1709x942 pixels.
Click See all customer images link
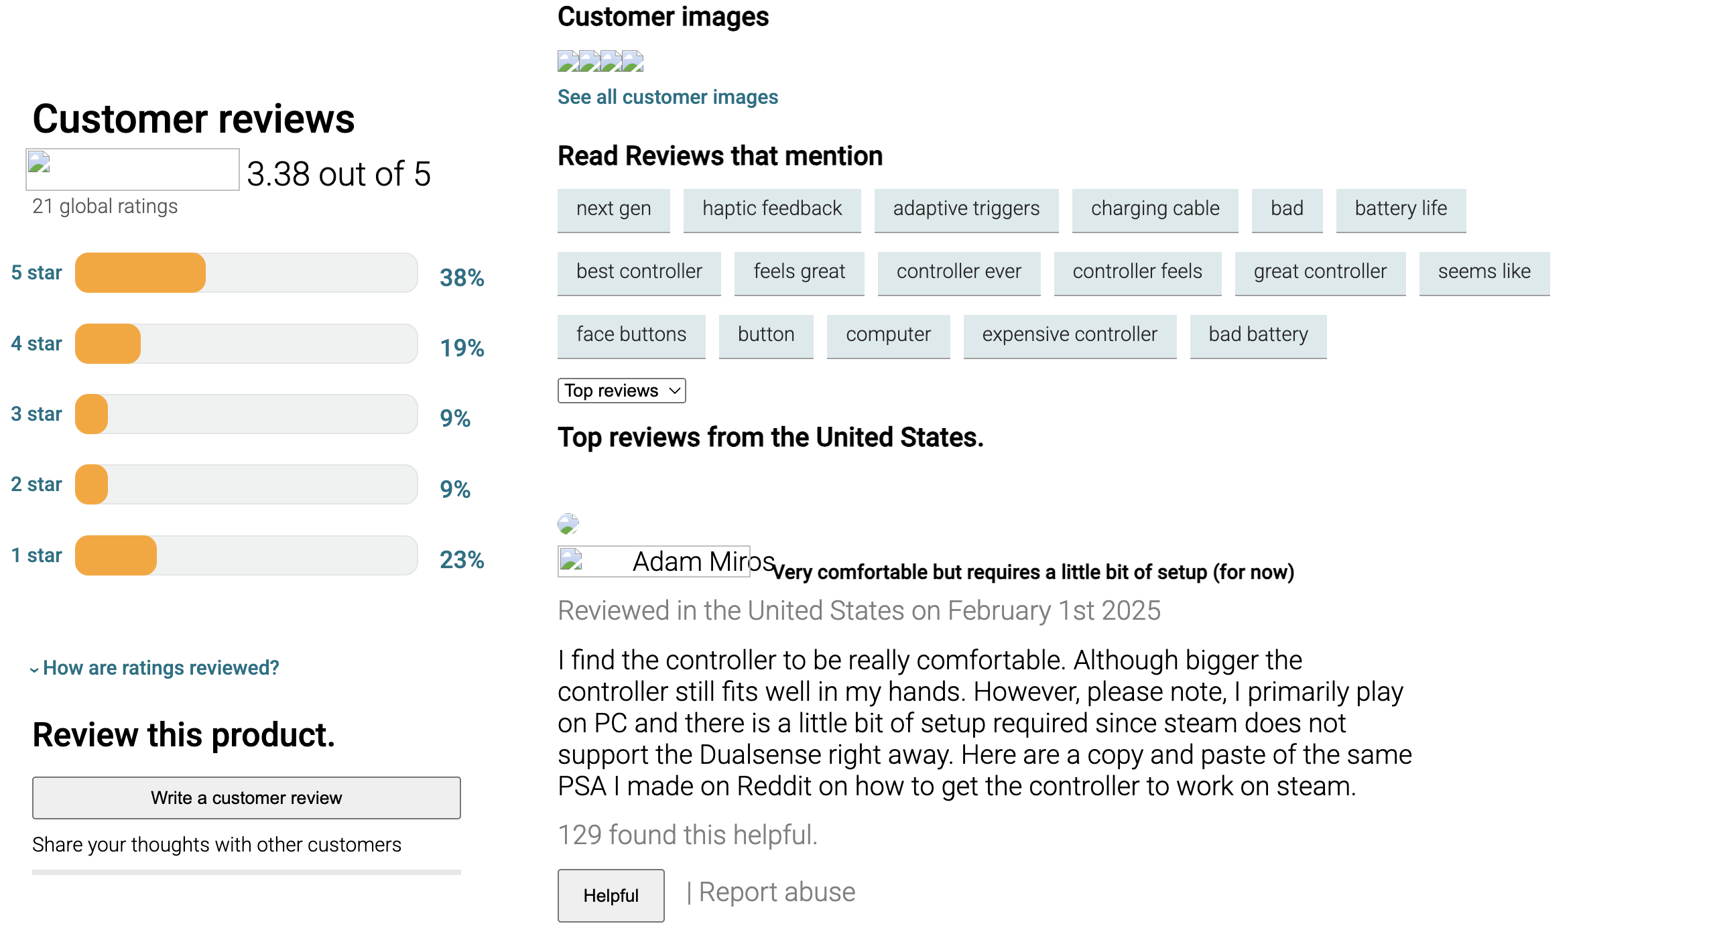pos(668,97)
